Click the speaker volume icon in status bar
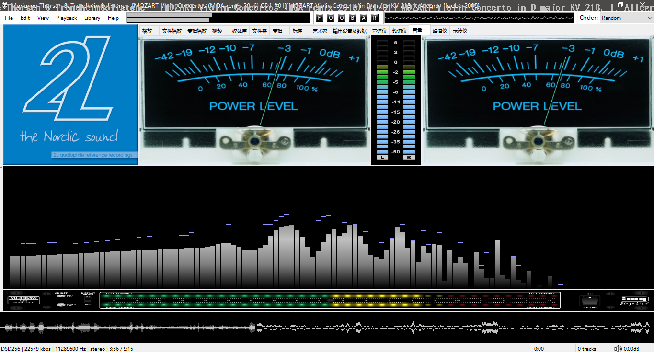Screen dimensions: 654x352 pos(618,349)
